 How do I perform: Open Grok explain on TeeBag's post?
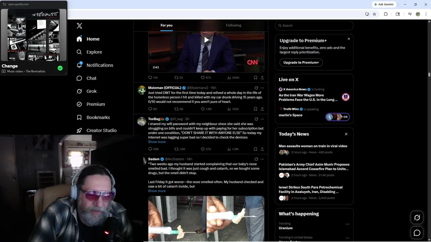tap(256, 119)
